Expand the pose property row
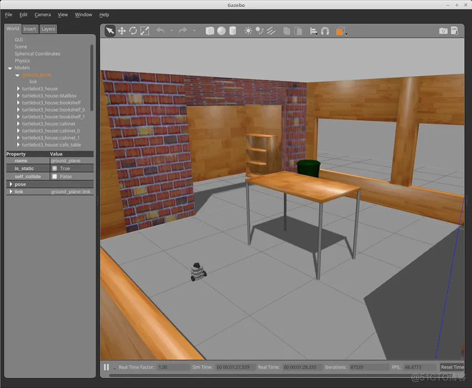 coord(11,184)
